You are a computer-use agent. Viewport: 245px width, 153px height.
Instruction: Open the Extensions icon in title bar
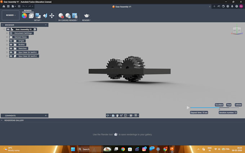coord(219,6)
